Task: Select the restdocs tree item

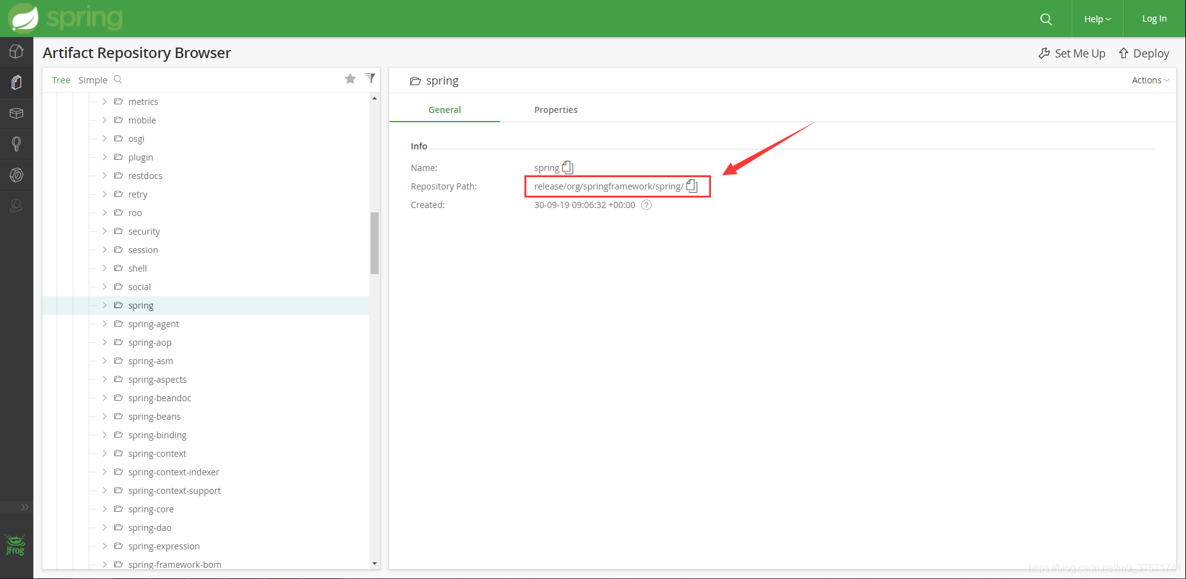Action: point(145,176)
